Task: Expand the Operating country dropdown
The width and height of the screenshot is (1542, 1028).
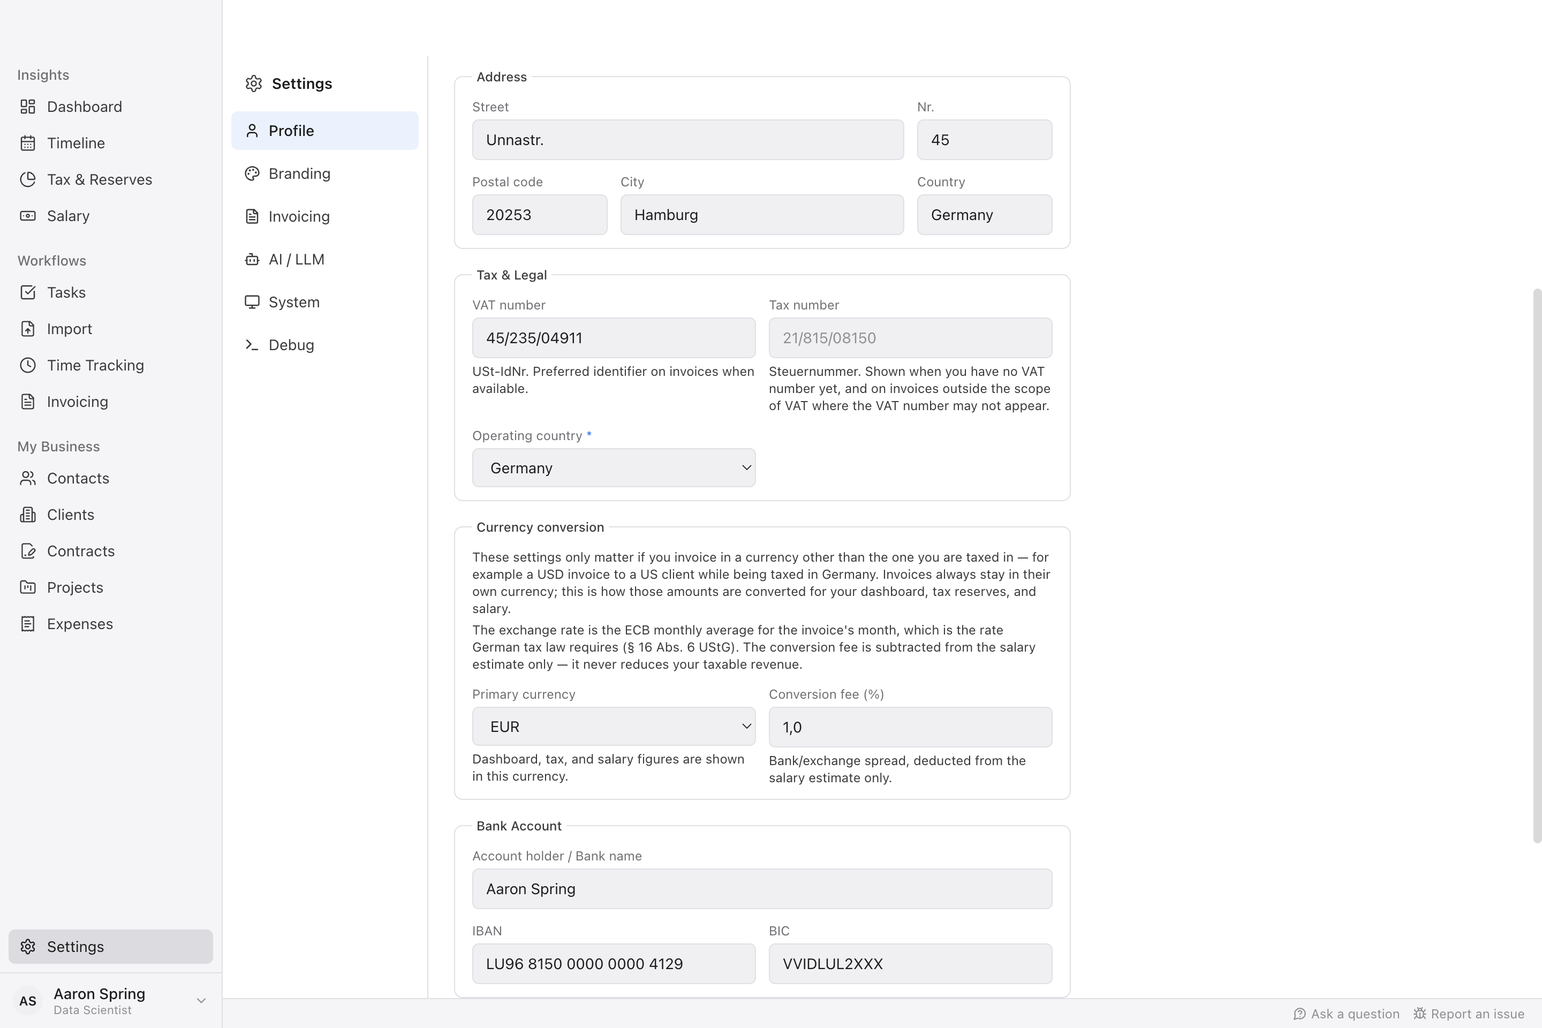Action: coord(614,468)
